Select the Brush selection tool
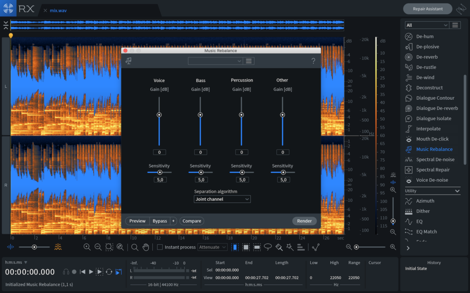The width and height of the screenshot is (470, 293). point(279,247)
